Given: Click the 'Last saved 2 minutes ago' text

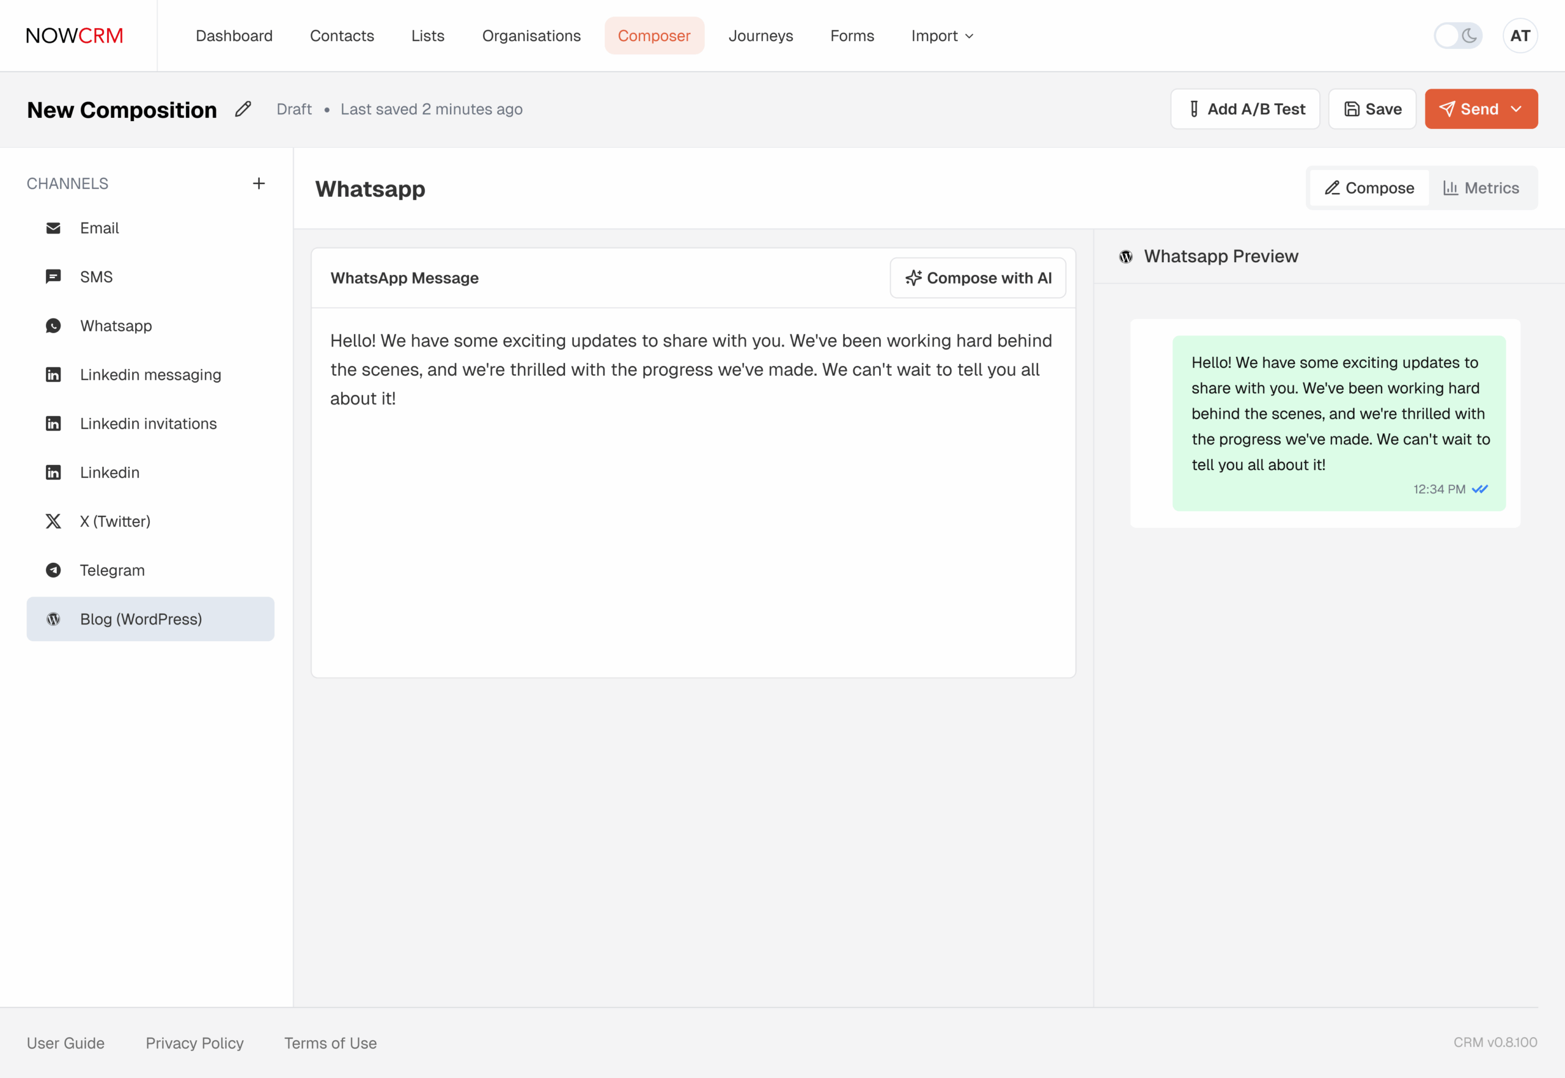Looking at the screenshot, I should 432,109.
